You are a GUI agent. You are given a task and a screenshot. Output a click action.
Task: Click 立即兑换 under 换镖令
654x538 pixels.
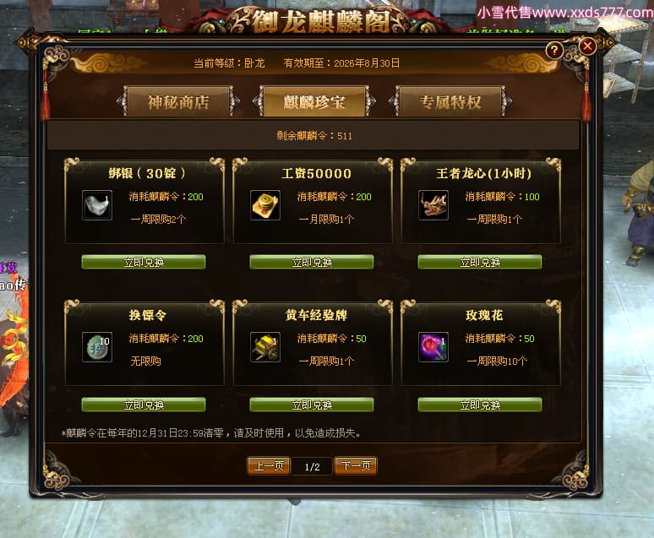pos(144,405)
